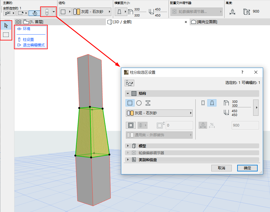
Task: Click the top dimension icon in the dialog
Action: click(x=226, y=103)
